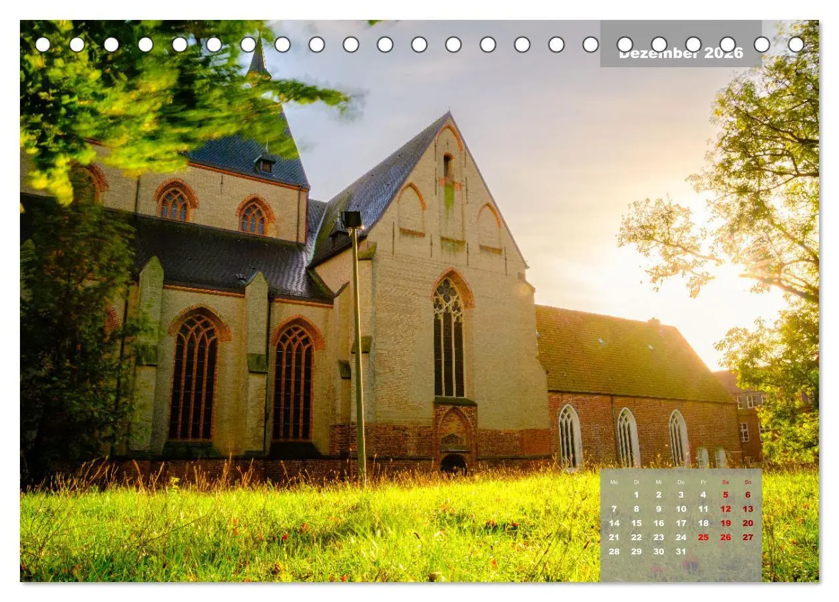Viewport: 839px width, 602px height.
Task: Click date 15 in the calendar
Action: tap(637, 523)
